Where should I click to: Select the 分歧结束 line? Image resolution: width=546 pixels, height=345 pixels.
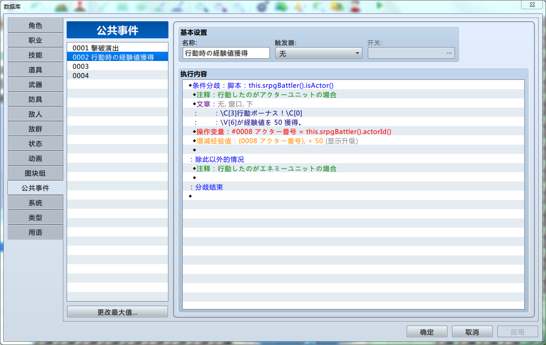click(x=354, y=187)
